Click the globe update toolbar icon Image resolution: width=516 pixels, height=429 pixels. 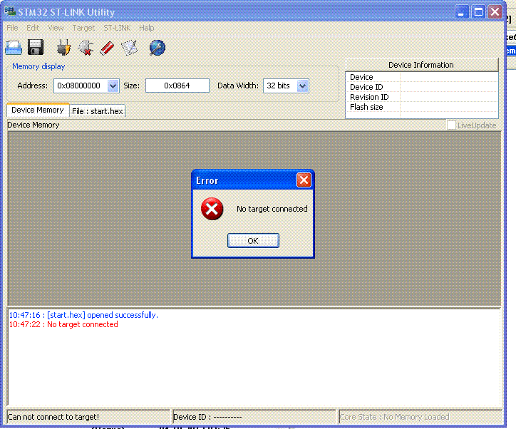tap(158, 48)
